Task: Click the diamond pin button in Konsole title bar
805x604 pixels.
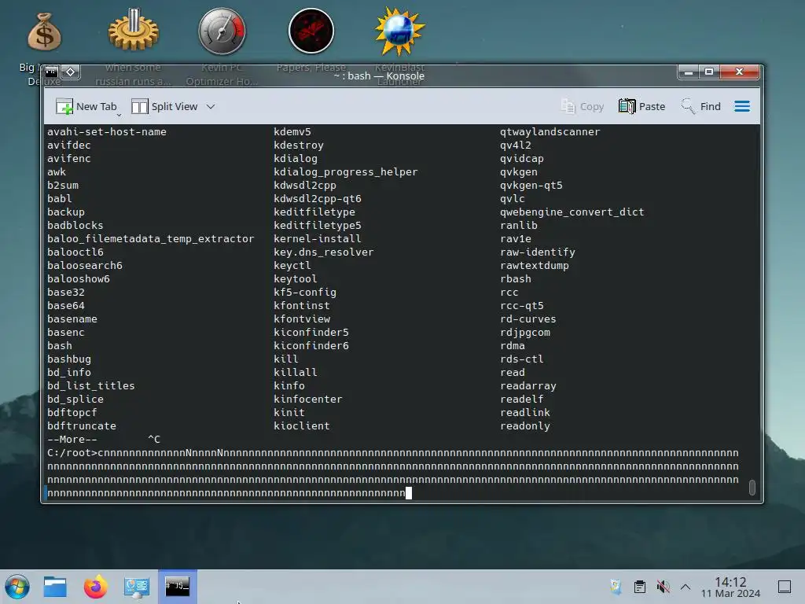Action: click(x=71, y=72)
